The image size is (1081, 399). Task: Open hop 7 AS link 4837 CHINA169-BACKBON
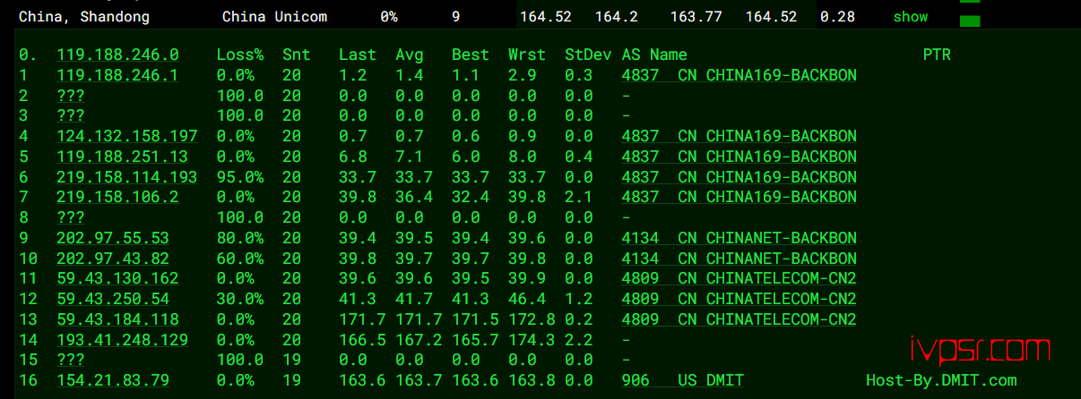click(739, 197)
